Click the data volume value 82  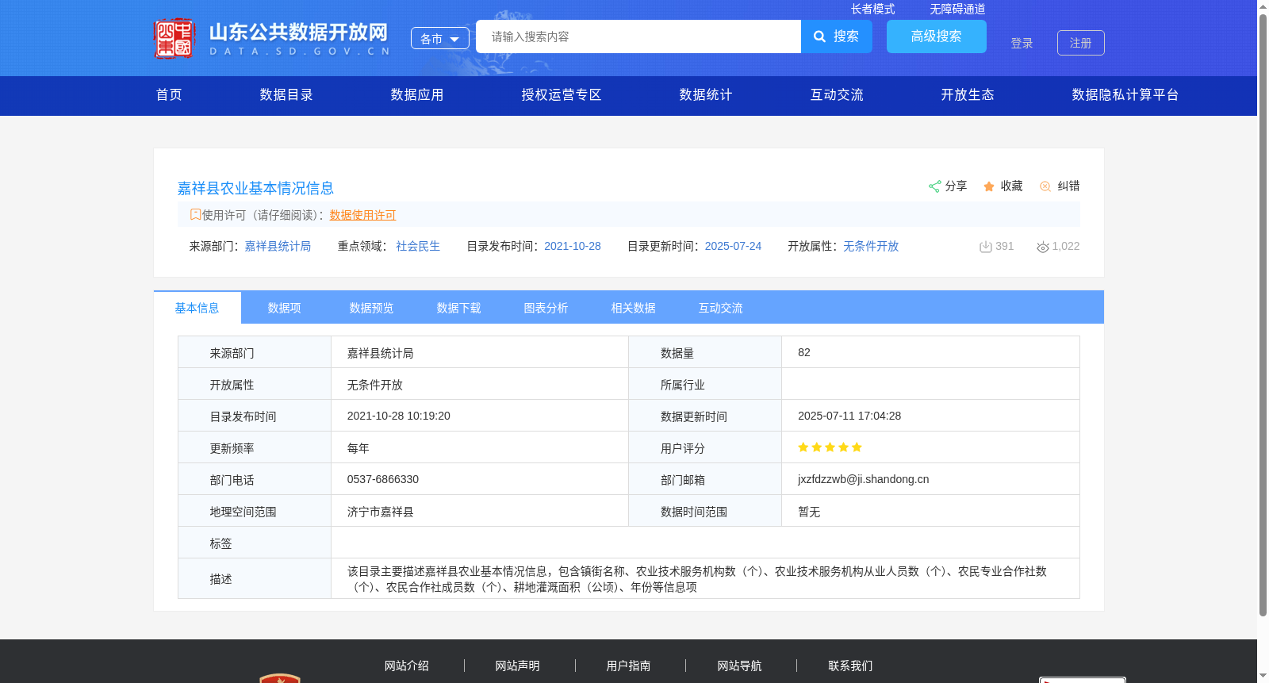[x=804, y=352]
